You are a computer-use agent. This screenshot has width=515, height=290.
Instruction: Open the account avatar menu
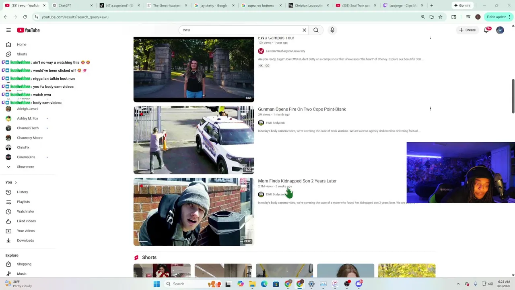pyautogui.click(x=500, y=30)
